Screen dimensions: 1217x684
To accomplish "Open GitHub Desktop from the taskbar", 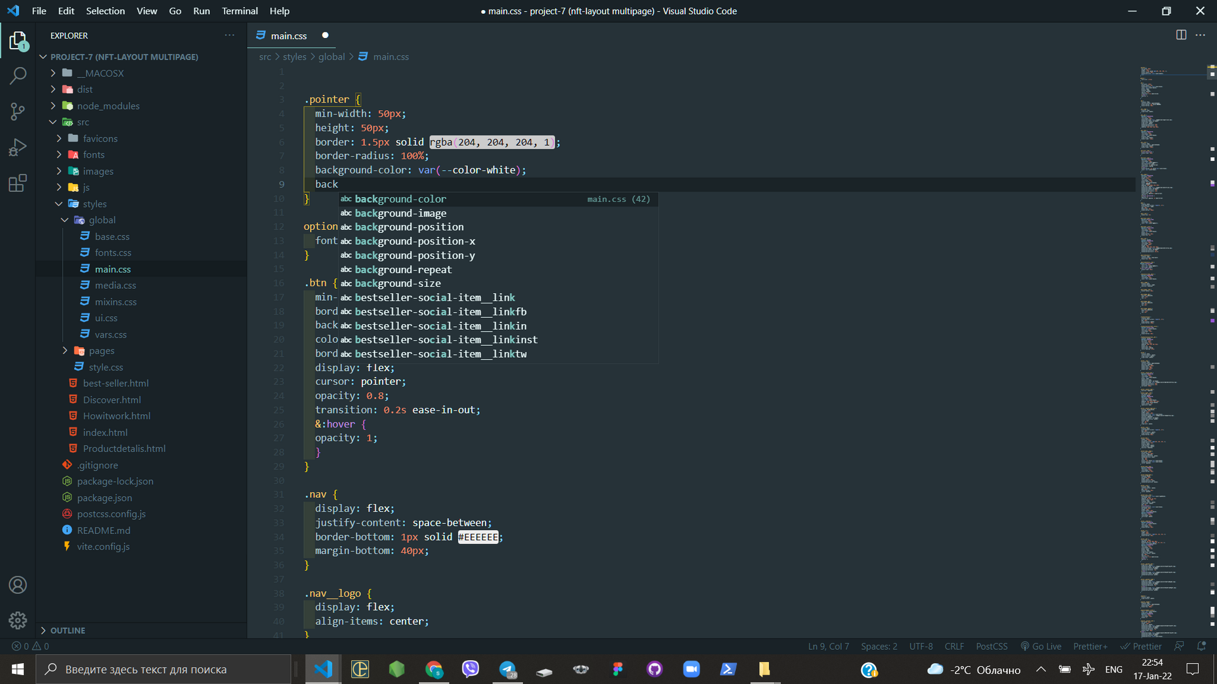I will tap(655, 669).
